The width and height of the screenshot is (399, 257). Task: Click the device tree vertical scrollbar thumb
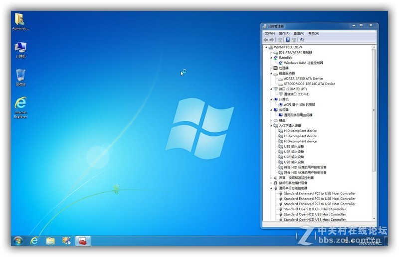374,110
